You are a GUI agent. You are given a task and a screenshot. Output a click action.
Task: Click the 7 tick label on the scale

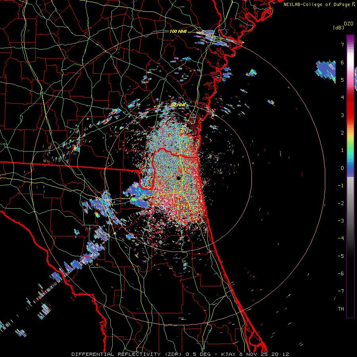coord(342,44)
